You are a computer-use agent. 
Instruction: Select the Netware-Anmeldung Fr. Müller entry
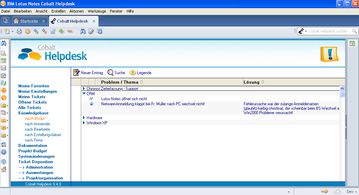pyautogui.click(x=153, y=104)
